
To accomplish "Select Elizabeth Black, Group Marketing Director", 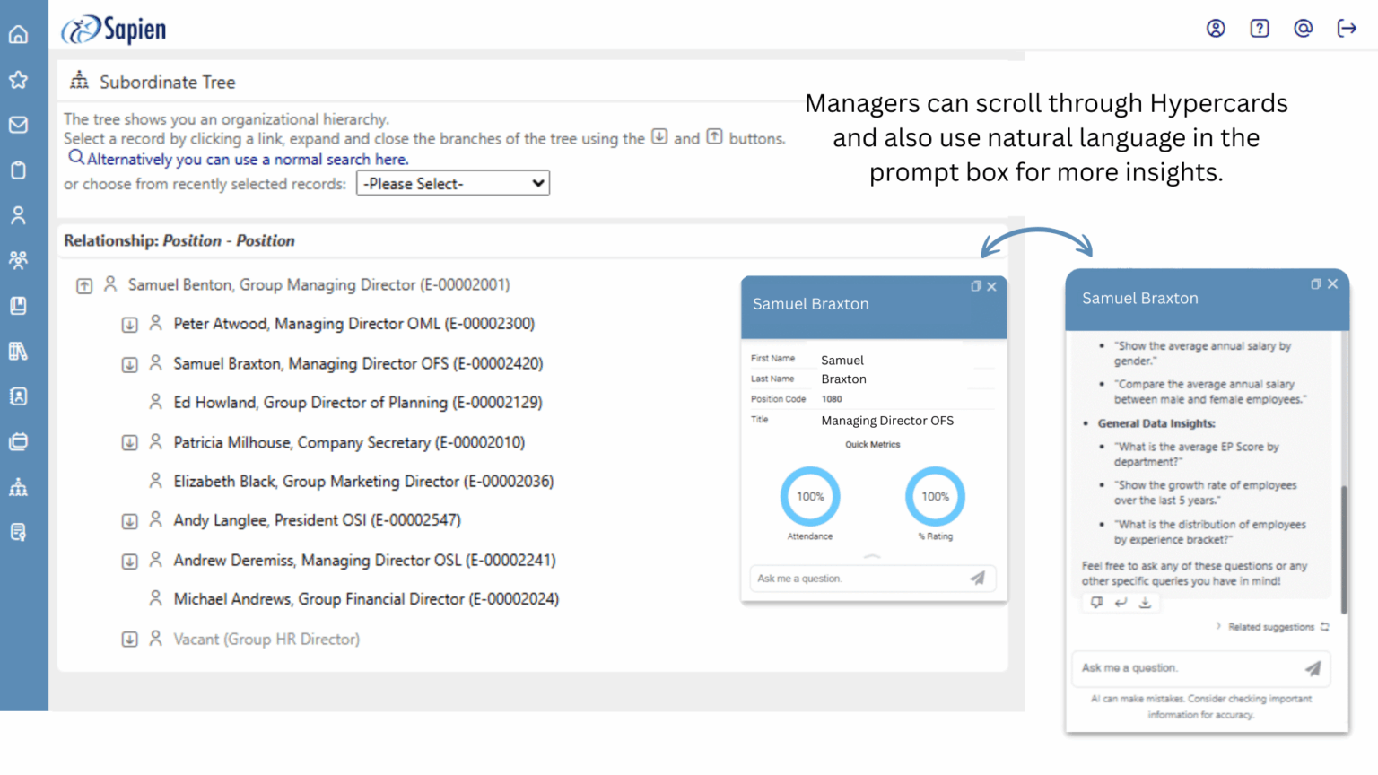I will pos(363,481).
